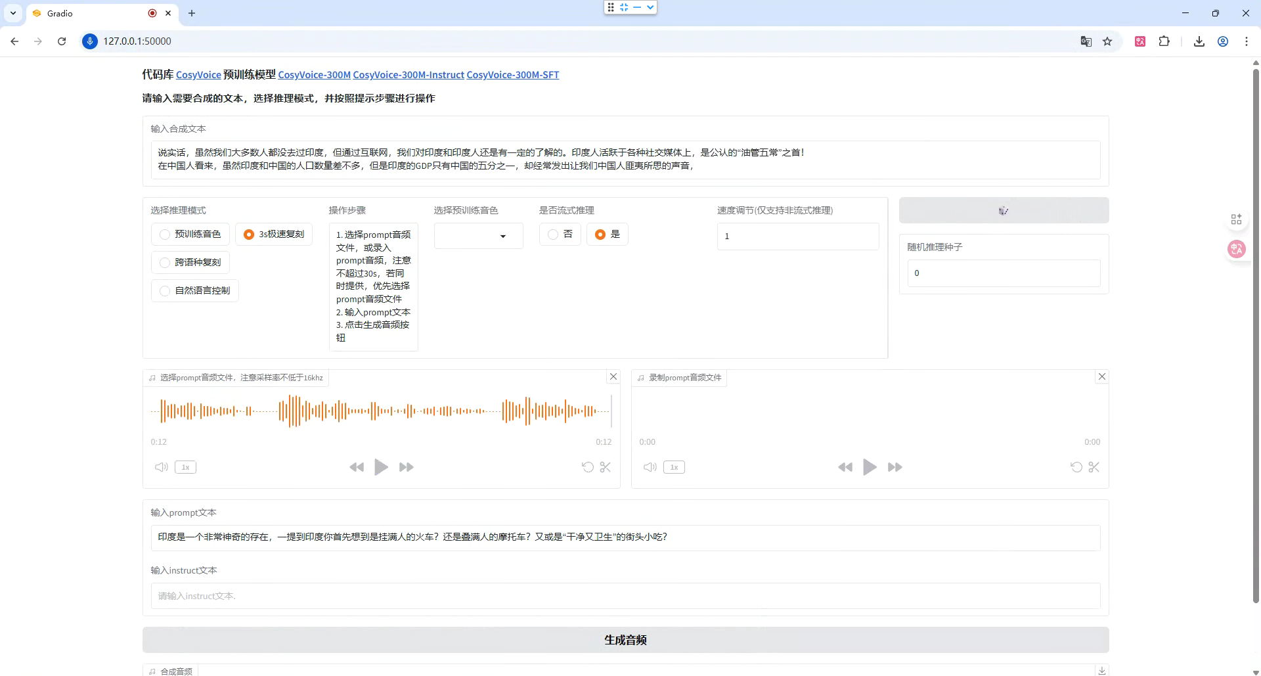
Task: Open the CosyVoice repository link
Action: tap(198, 75)
